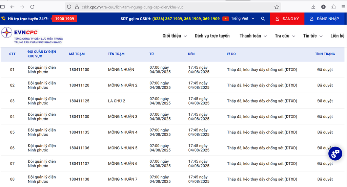347x187 pixels.
Task: Toggle the browser sidebar icon
Action: (x=3, y=7)
